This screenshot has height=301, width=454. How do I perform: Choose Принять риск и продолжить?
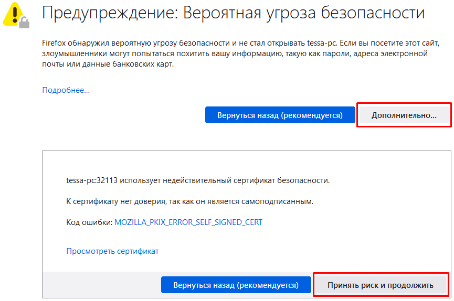point(381,285)
